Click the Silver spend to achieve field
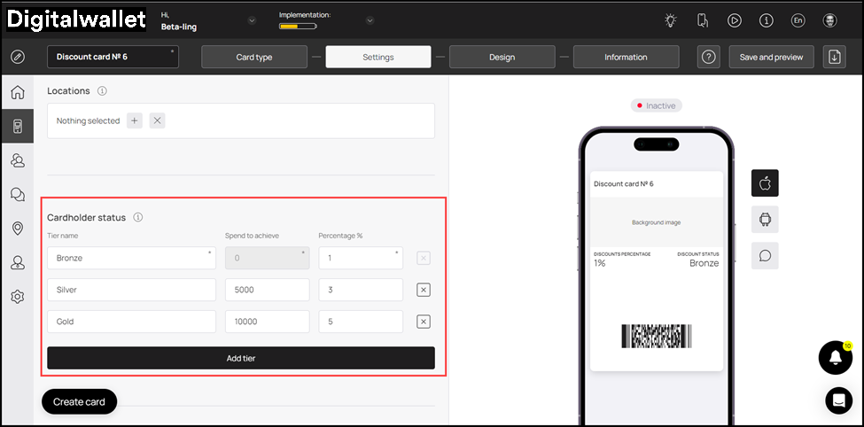 (x=267, y=290)
